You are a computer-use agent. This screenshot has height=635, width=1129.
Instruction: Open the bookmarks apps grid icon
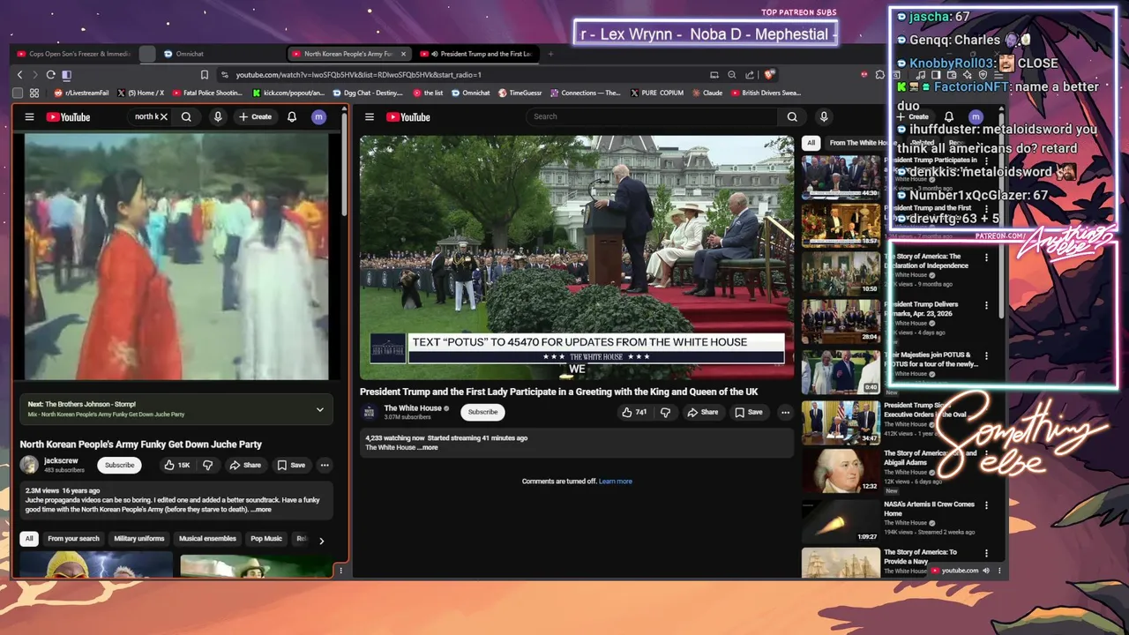point(34,93)
